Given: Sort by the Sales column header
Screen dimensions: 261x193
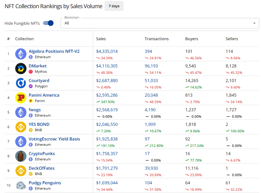Looking at the screenshot, I should point(101,39).
